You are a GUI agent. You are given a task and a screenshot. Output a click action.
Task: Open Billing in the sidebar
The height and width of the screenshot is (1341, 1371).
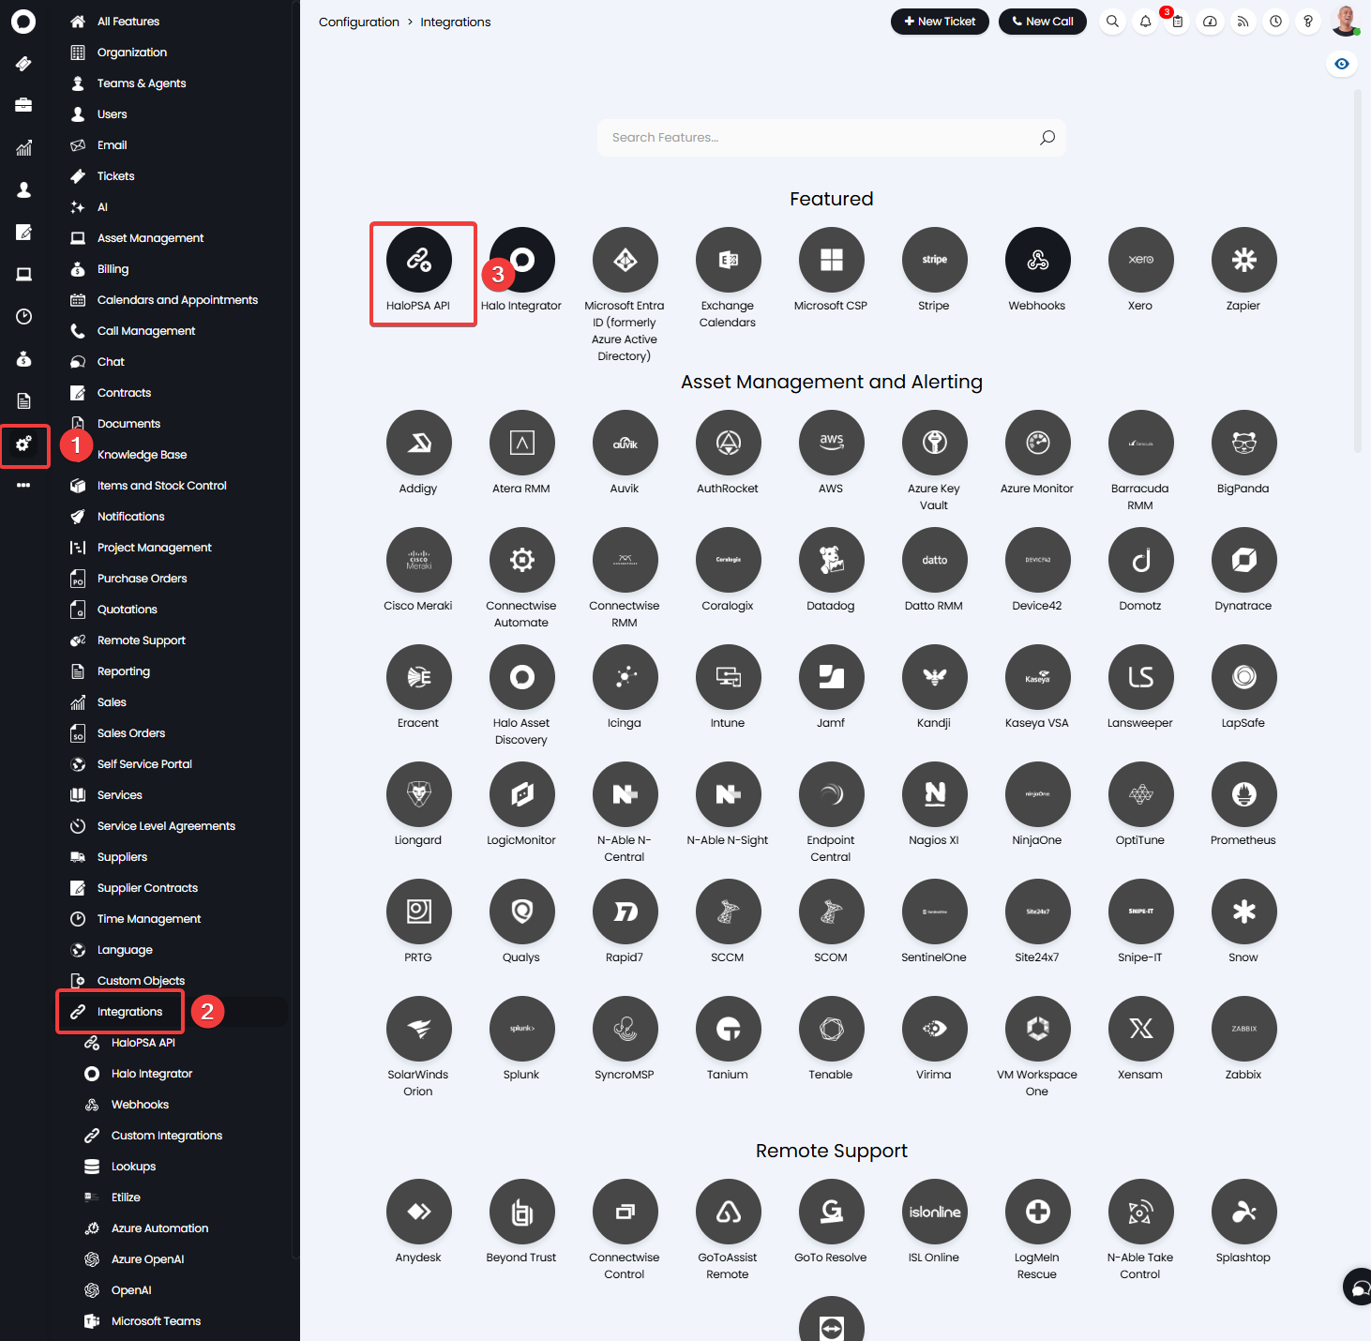click(x=113, y=269)
